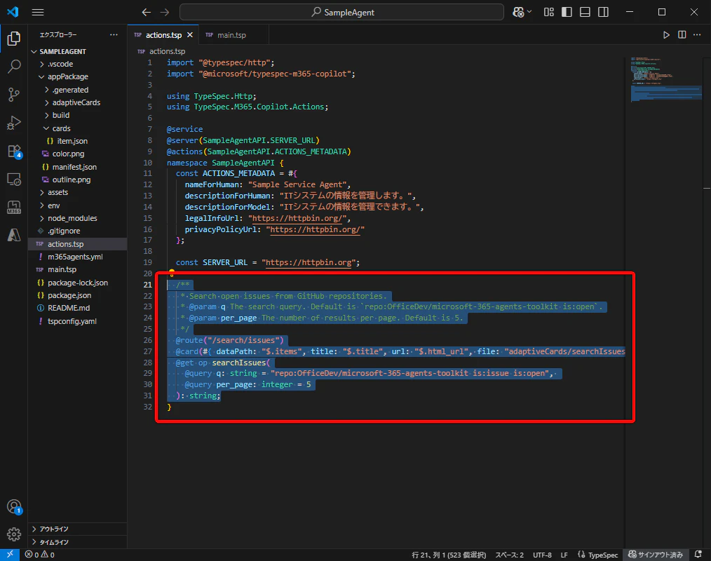
Task: Open README.md file
Action: [69, 308]
